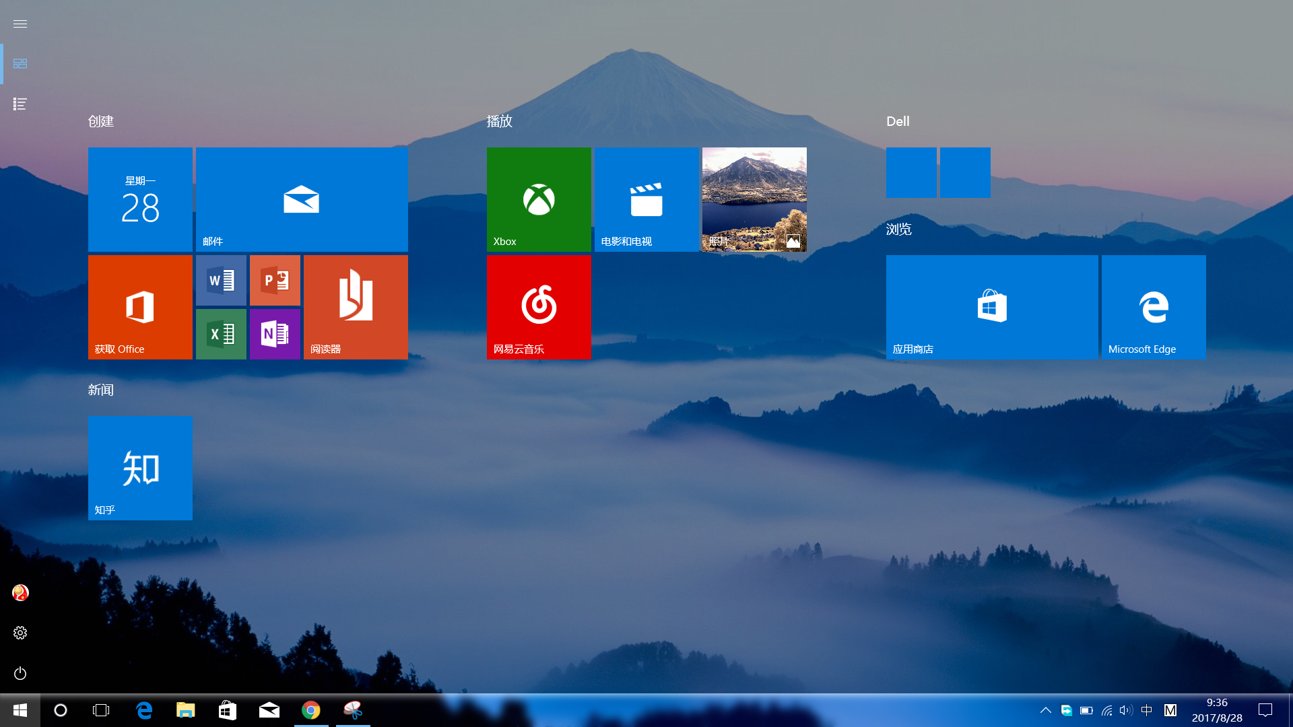This screenshot has height=727, width=1293.
Task: Launch Google Chrome from the taskbar
Action: [311, 710]
